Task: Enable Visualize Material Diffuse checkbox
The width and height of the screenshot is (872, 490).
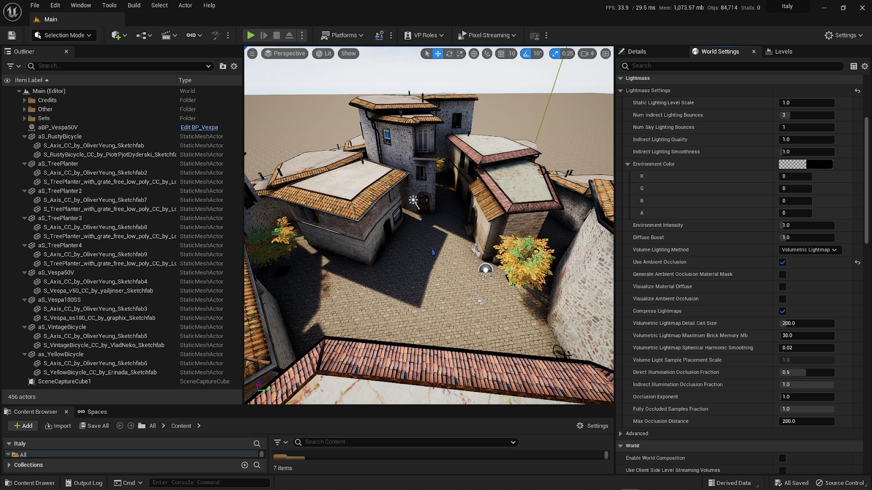Action: click(783, 287)
